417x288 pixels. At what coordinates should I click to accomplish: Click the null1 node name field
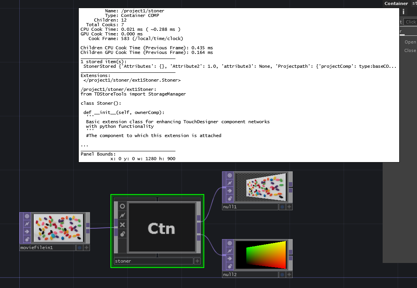250,207
